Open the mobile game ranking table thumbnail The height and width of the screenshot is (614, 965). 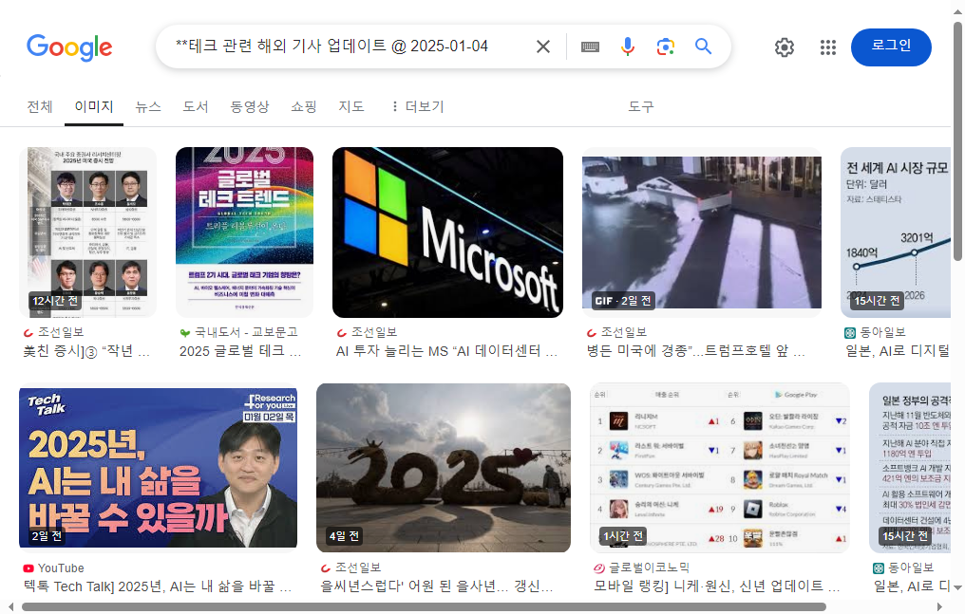pyautogui.click(x=719, y=469)
